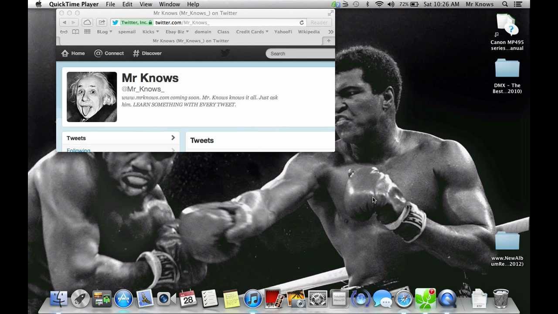Click the Twitter bird logo in header

tap(225, 53)
